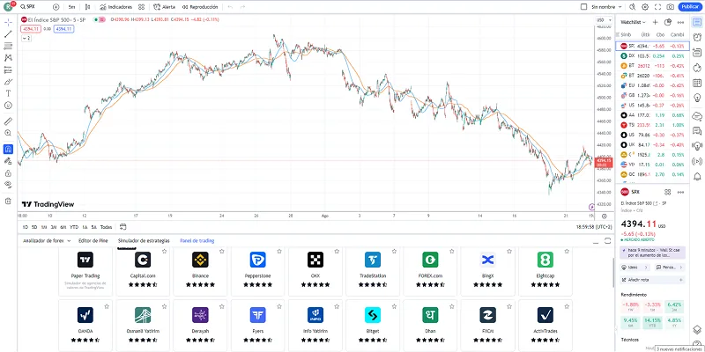Select the trend line drawing tool
Screen dimensions: 705x352
8,34
